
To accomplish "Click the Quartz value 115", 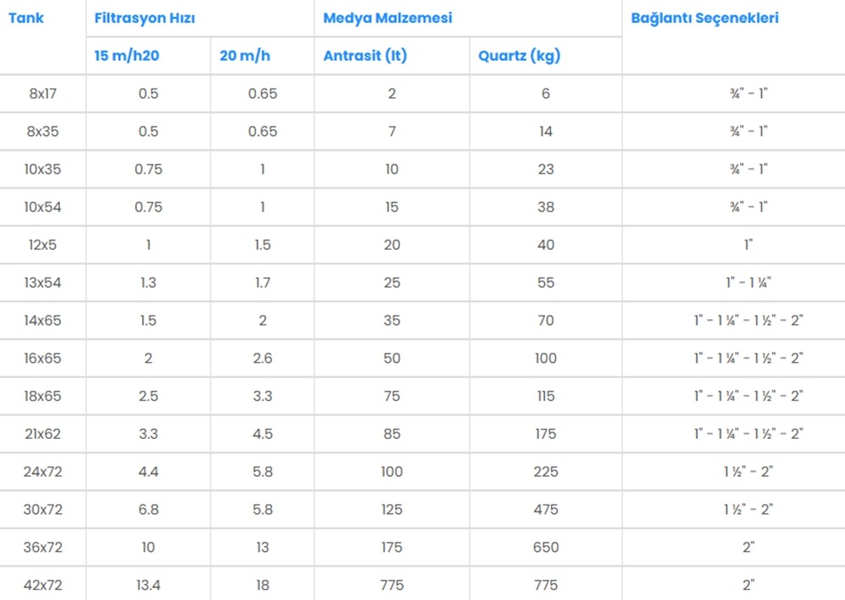I will click(x=546, y=396).
